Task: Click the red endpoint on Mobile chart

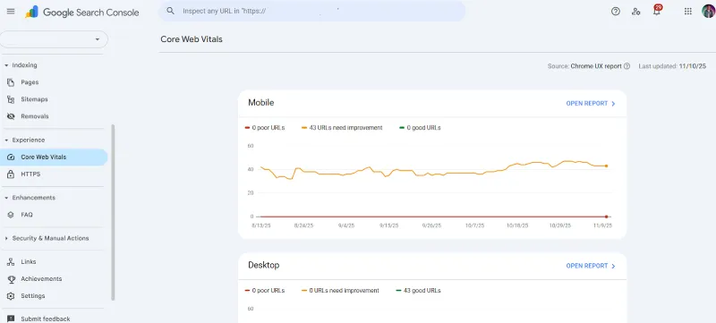Action: tap(607, 217)
